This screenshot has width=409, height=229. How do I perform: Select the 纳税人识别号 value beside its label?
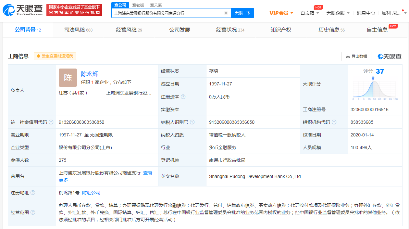coord(232,122)
